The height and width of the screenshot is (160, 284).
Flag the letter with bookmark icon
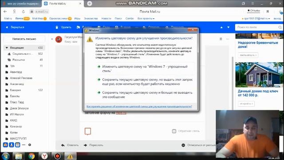click(221, 39)
